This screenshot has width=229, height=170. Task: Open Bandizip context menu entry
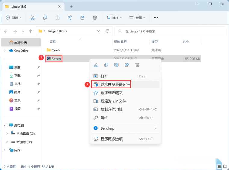tap(125, 128)
